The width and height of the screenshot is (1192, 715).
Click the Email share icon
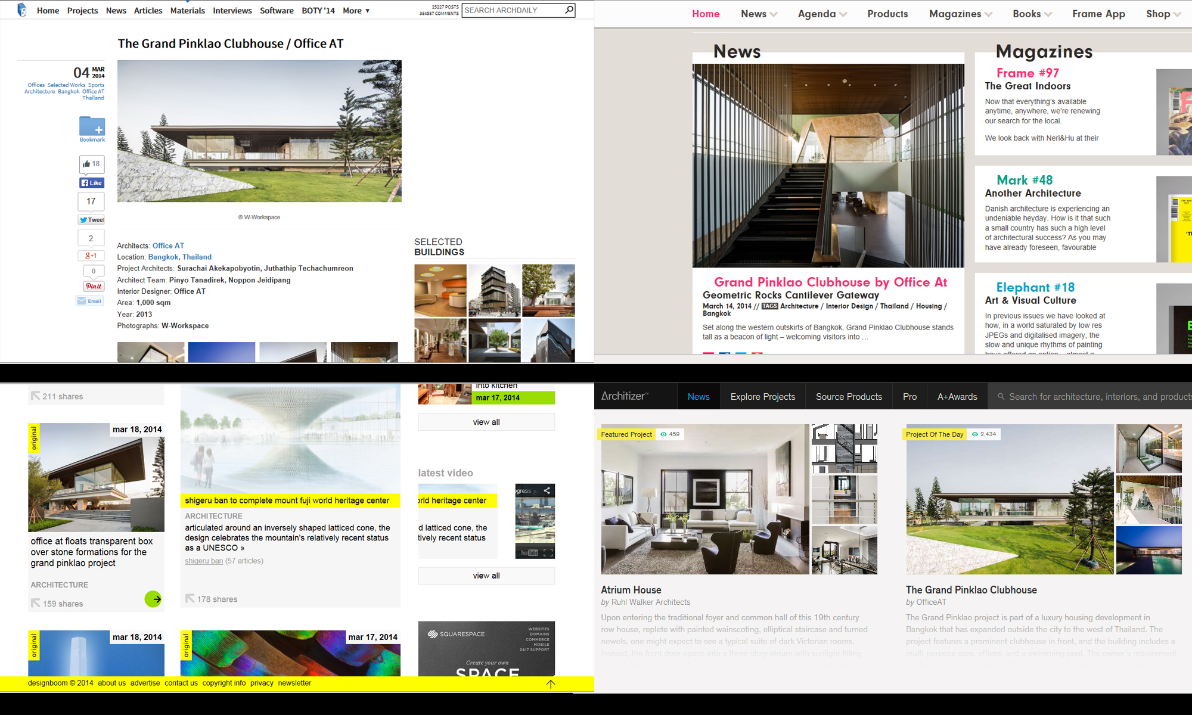(89, 301)
